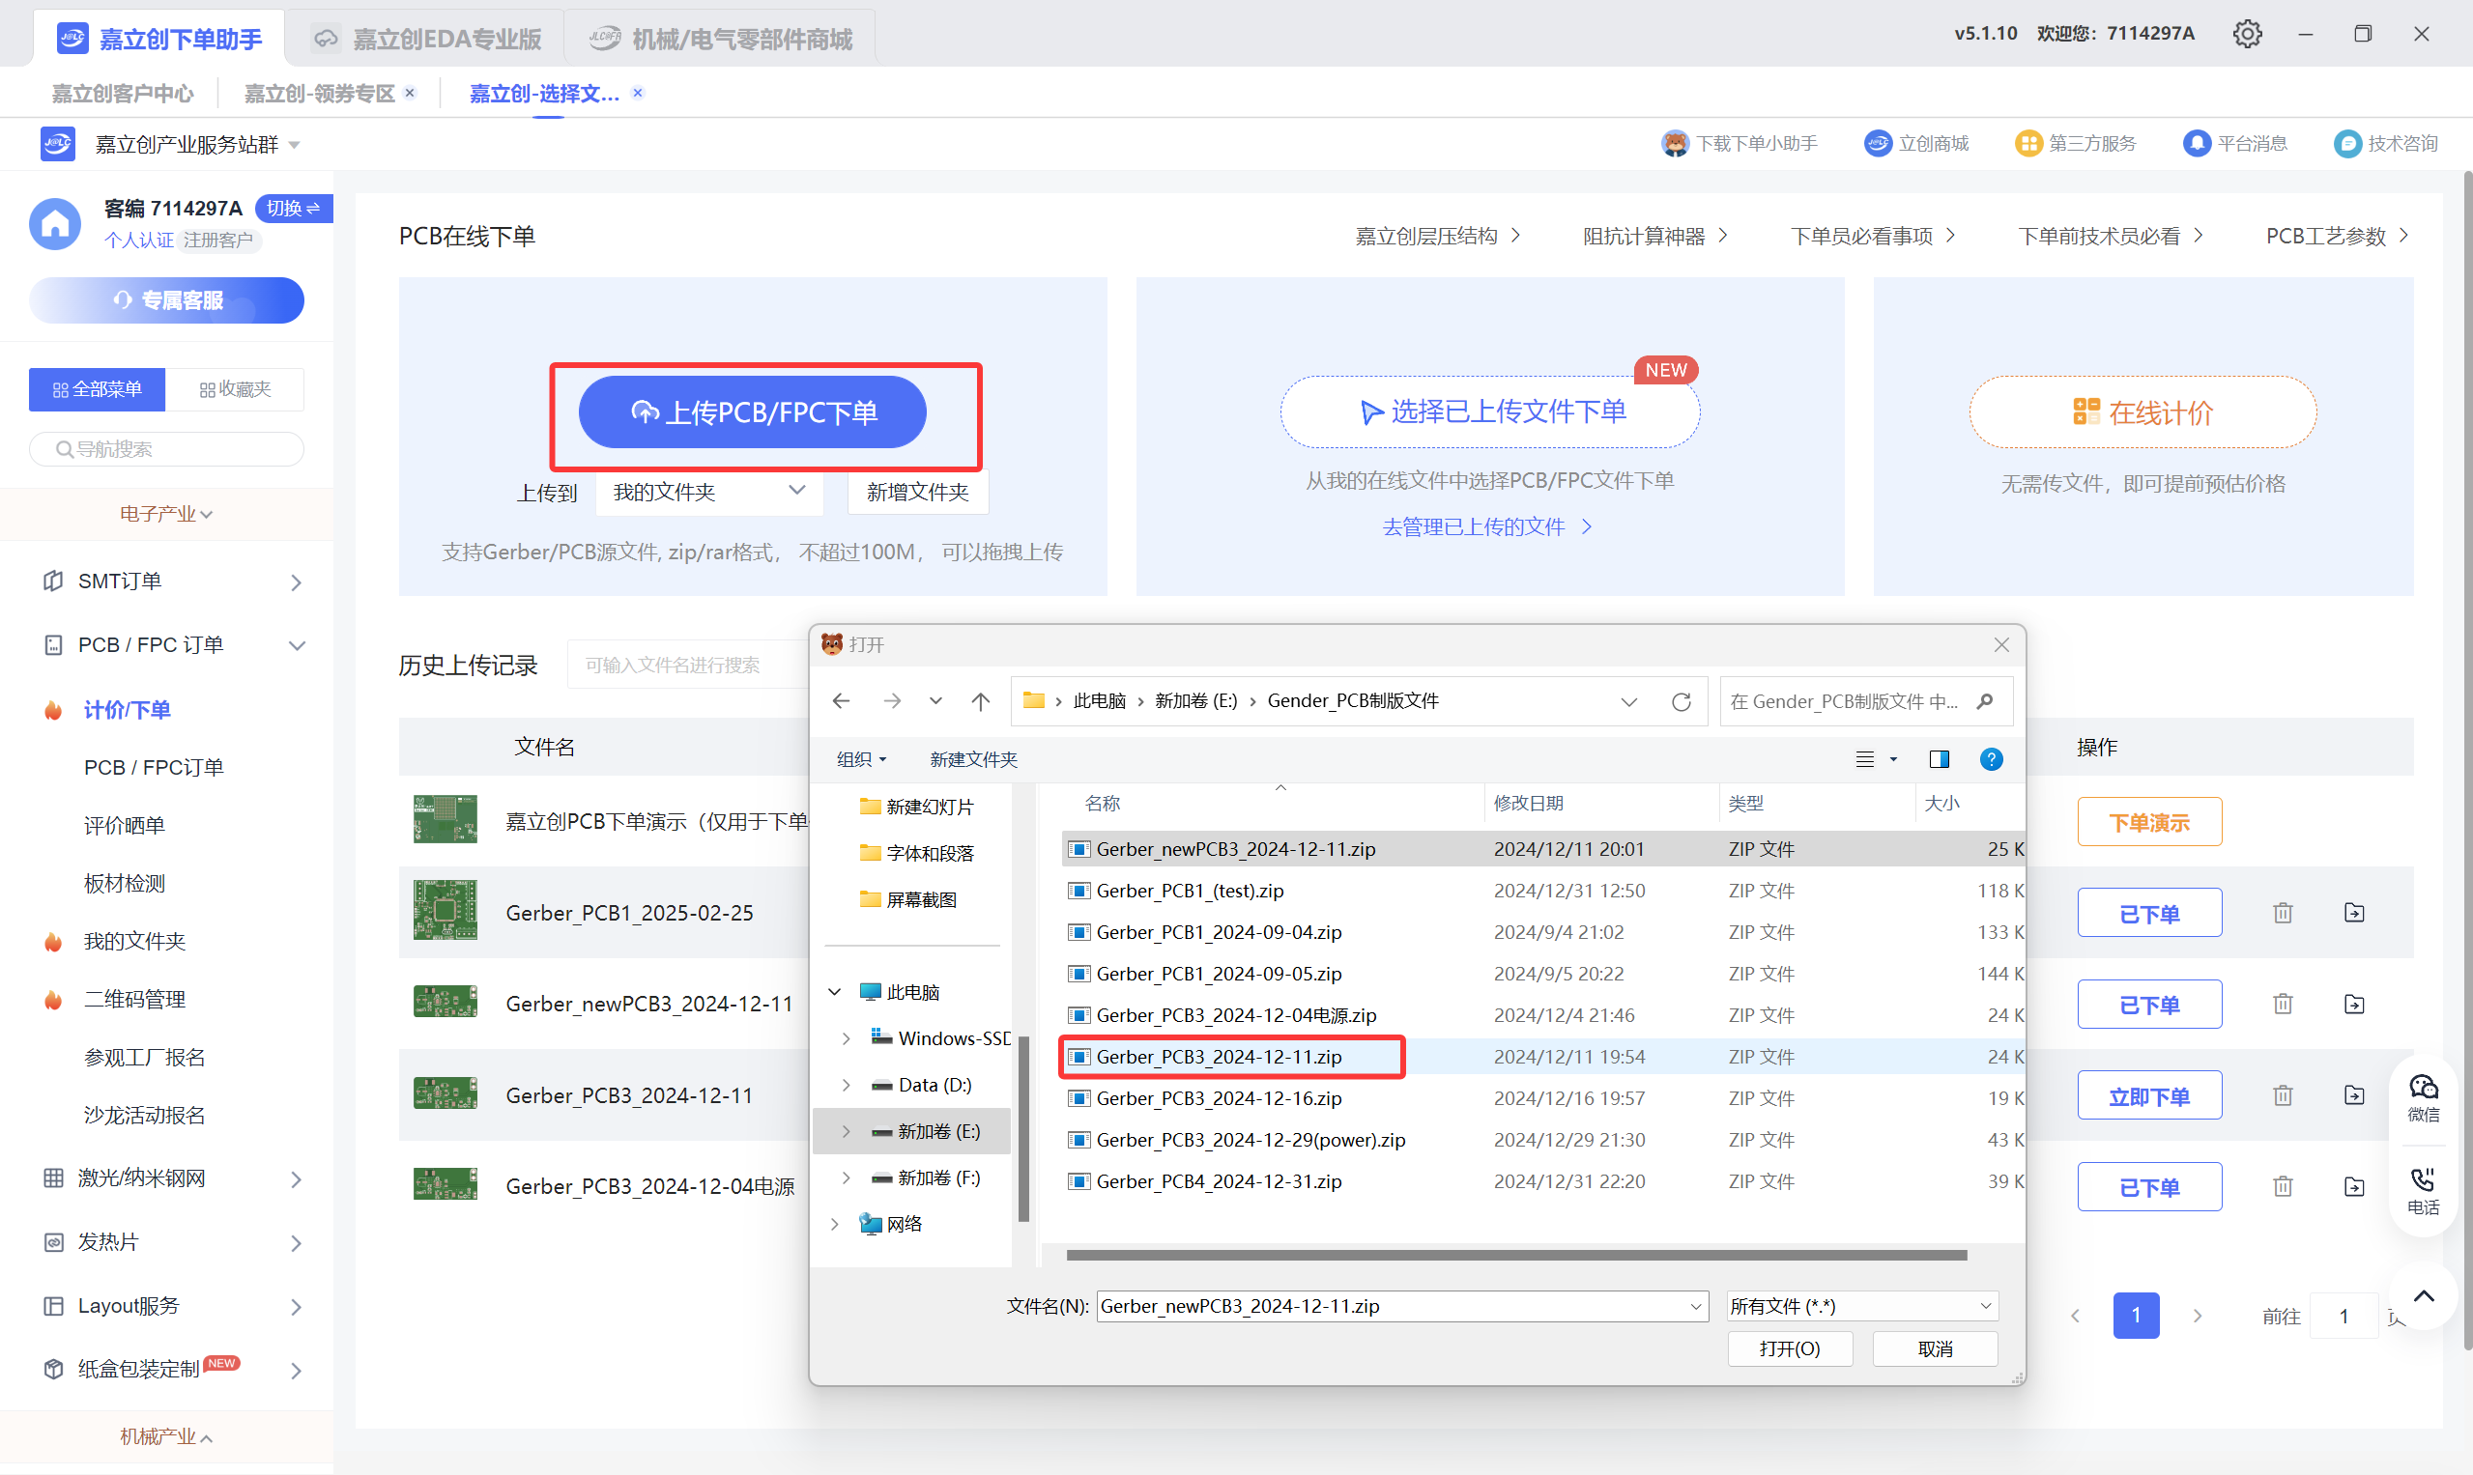This screenshot has height=1475, width=2473.
Task: Open the 组织 dropdown in file dialog
Action: point(860,760)
